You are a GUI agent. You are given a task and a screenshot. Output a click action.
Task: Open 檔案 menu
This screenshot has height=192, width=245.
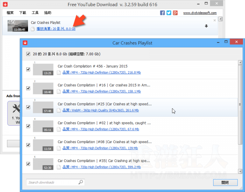point(10,13)
